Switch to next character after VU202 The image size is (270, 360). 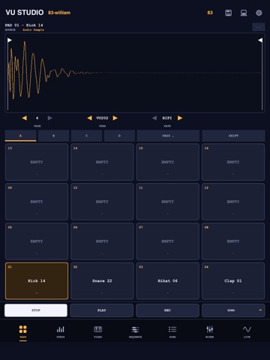click(115, 118)
